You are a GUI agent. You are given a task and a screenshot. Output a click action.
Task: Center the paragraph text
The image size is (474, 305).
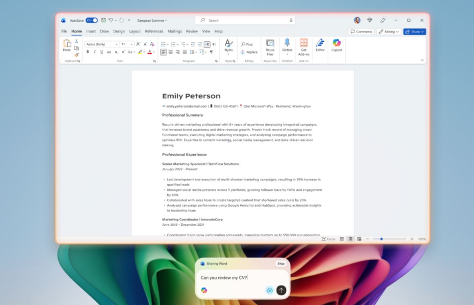point(171,52)
